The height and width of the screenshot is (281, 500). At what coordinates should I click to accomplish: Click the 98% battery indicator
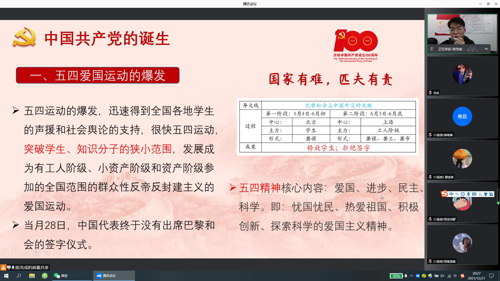(x=396, y=276)
